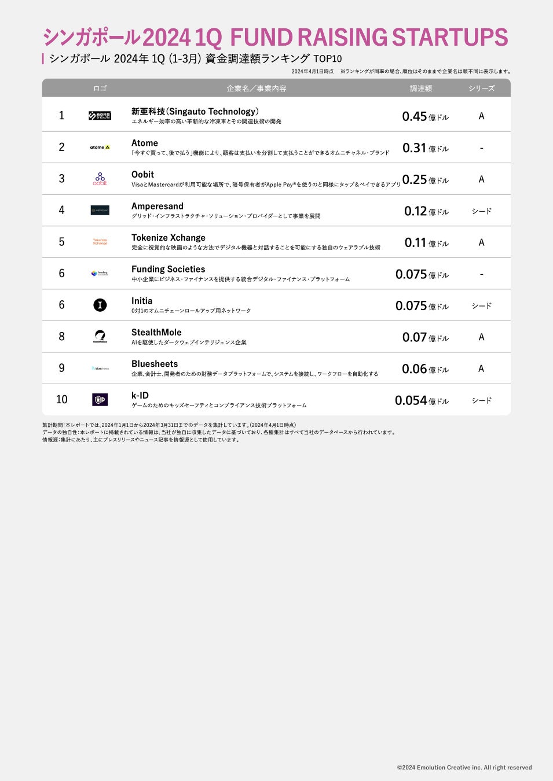Click the ロゴ column header
553x781 pixels.
click(x=100, y=89)
